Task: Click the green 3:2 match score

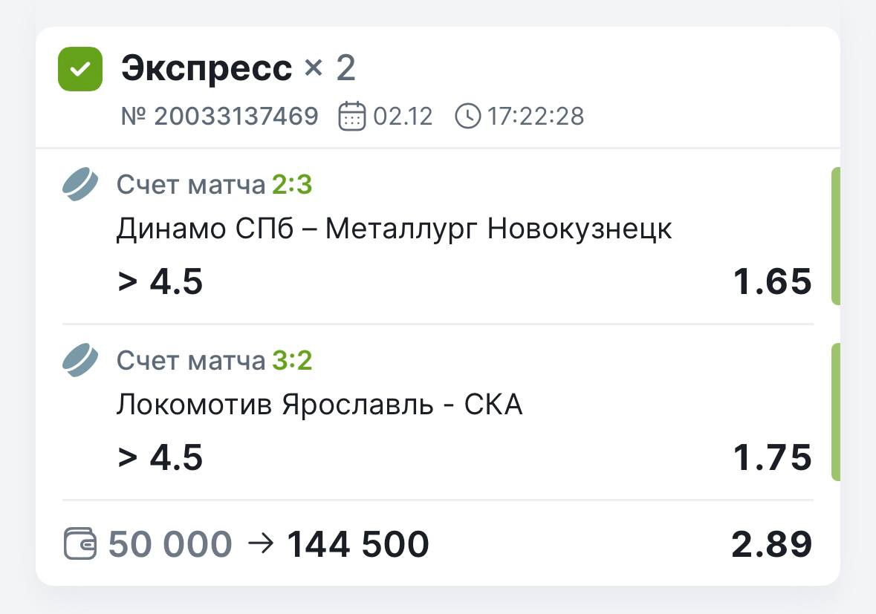Action: click(292, 361)
